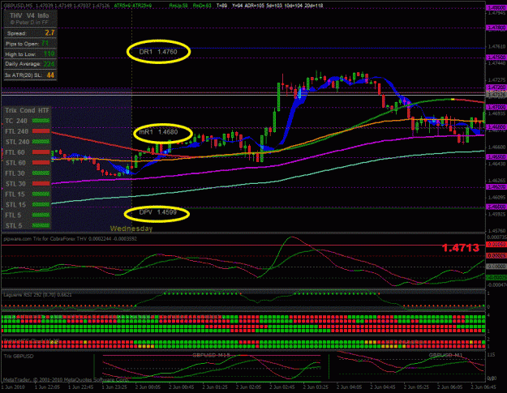Image resolution: width=507 pixels, height=393 pixels.
Task: Click the STL 30 row label
Action: click(15, 184)
